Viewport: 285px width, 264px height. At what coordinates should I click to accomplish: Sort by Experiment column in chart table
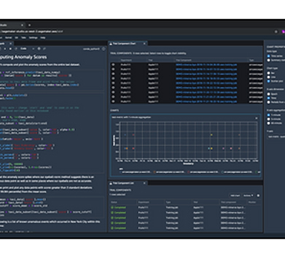tap(126, 60)
